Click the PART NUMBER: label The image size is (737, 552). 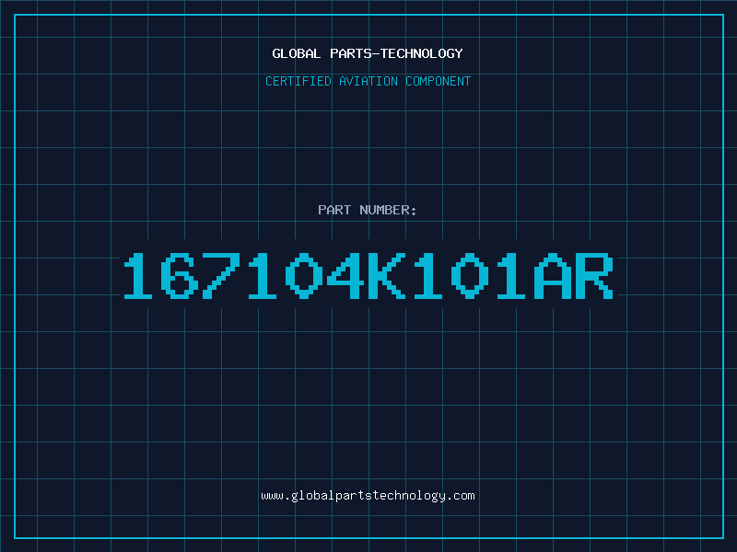pyautogui.click(x=368, y=210)
